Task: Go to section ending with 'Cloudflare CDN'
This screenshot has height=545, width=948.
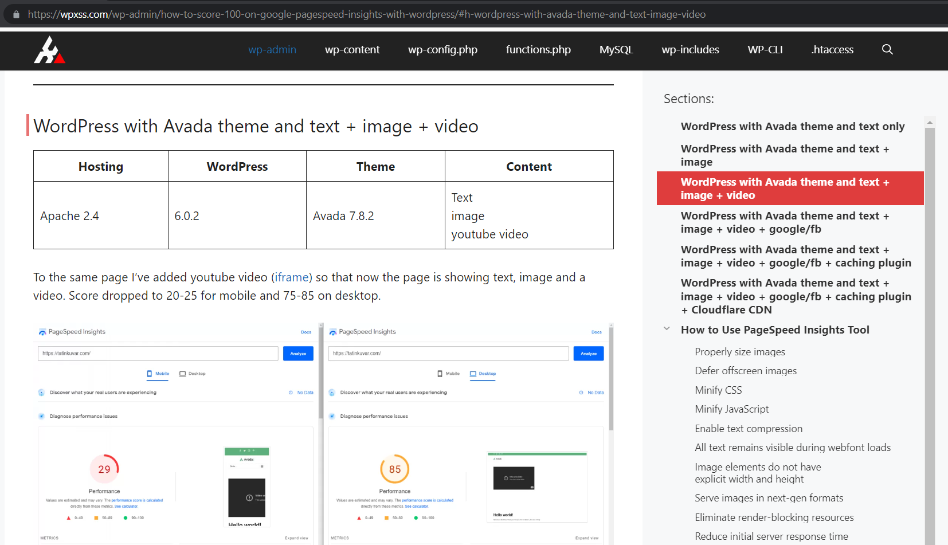Action: (x=796, y=296)
